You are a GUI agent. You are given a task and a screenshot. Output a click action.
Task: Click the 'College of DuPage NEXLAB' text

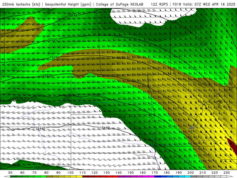[x=119, y=4]
